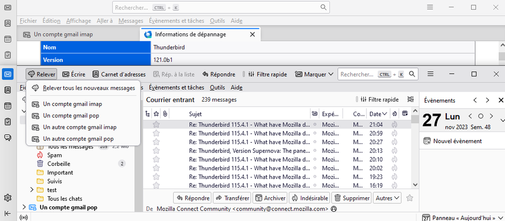Open the chat space in sidebar
The height and width of the screenshot is (221, 505).
coord(8,137)
